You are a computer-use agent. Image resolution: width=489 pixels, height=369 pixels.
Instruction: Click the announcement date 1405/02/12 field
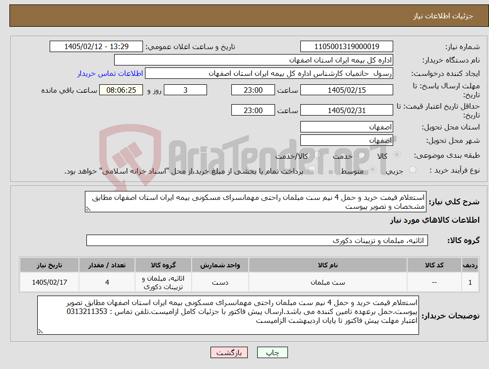coord(96,47)
